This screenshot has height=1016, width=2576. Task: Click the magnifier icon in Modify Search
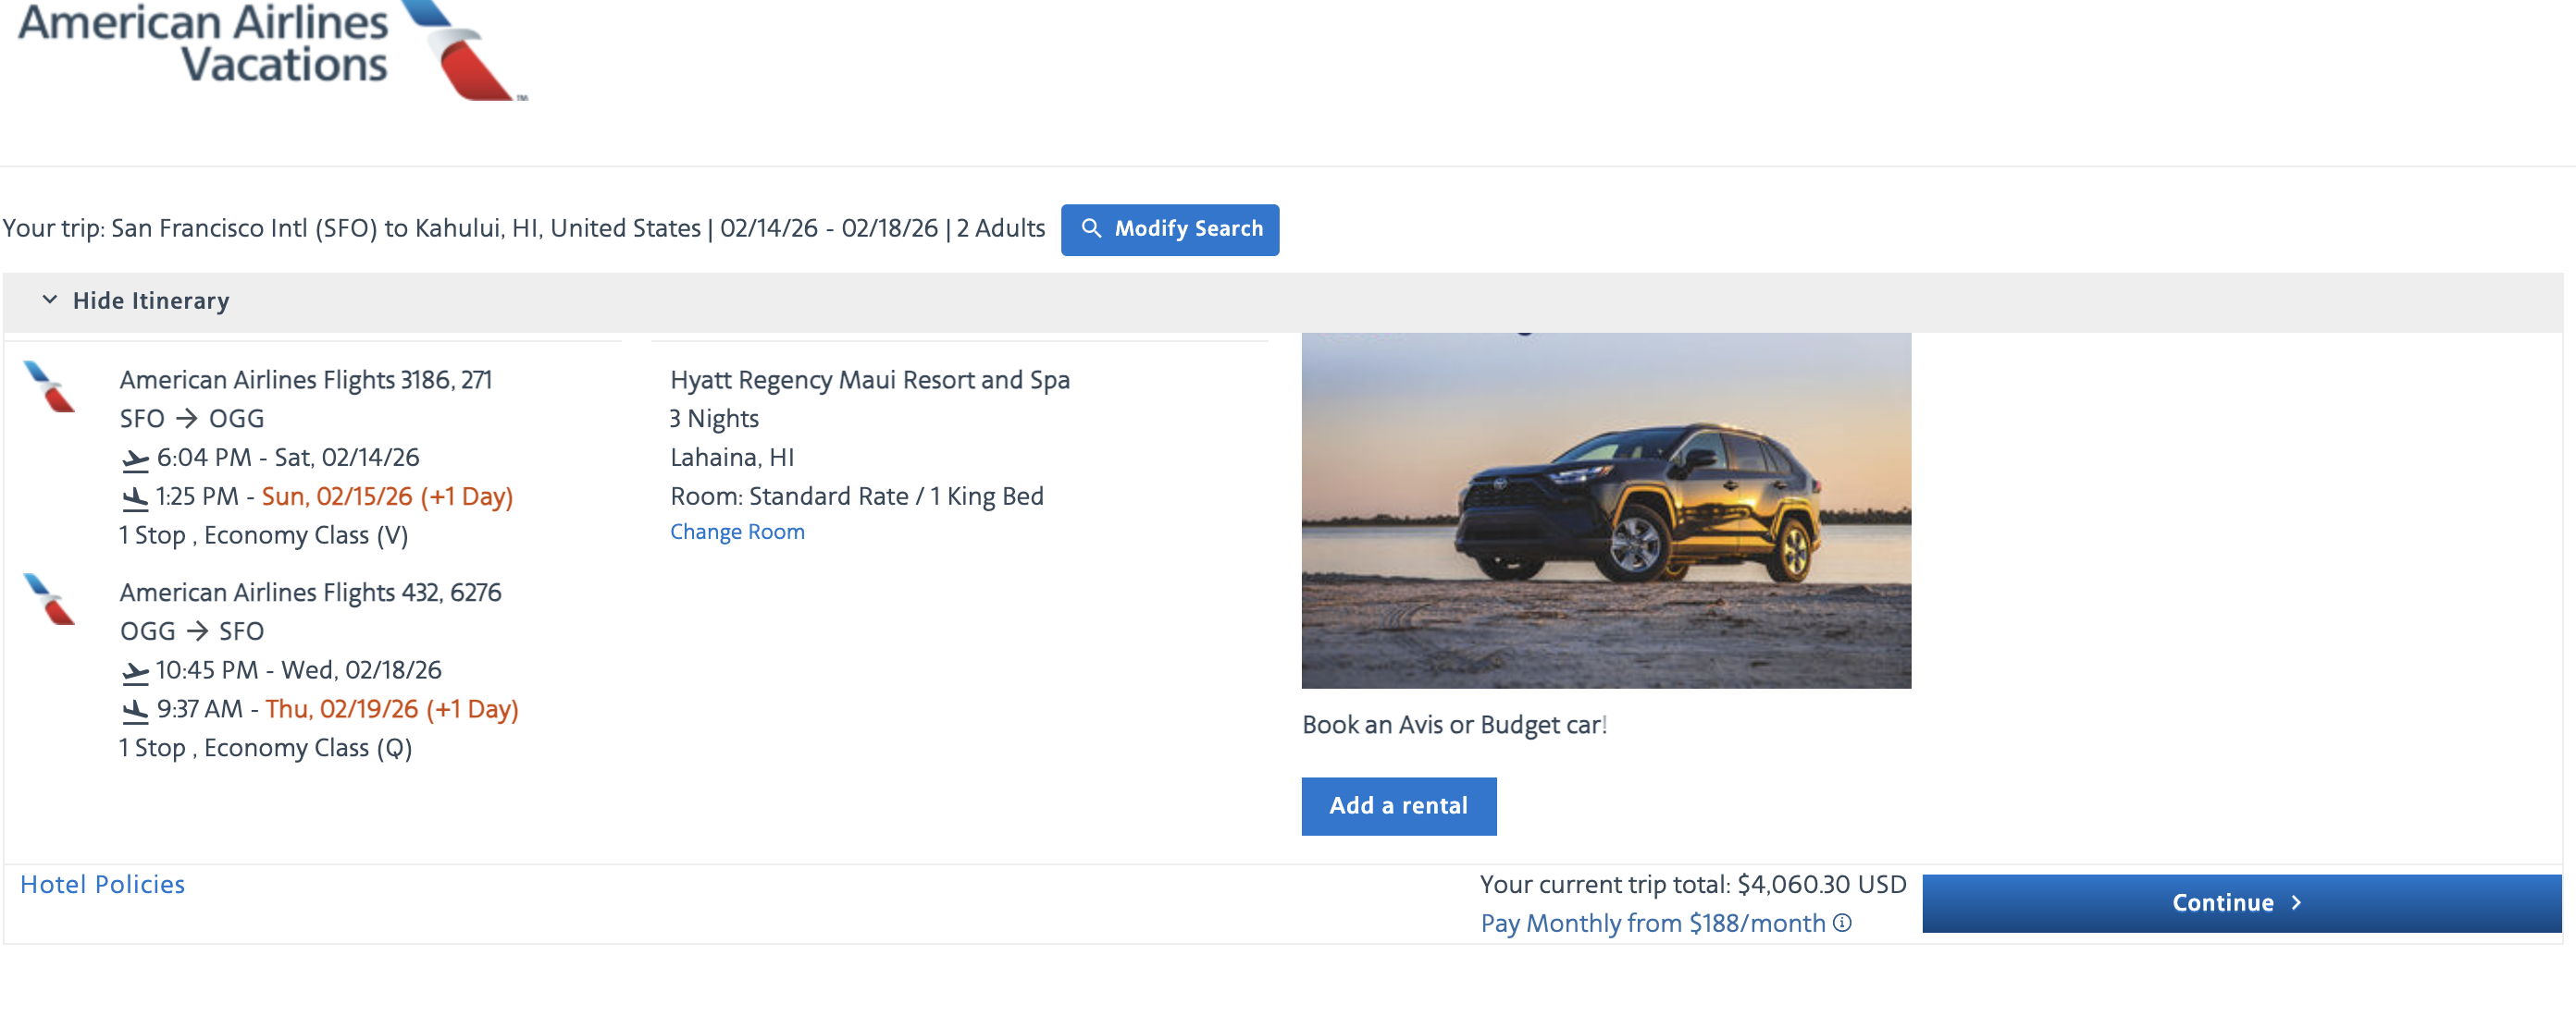(x=1091, y=228)
